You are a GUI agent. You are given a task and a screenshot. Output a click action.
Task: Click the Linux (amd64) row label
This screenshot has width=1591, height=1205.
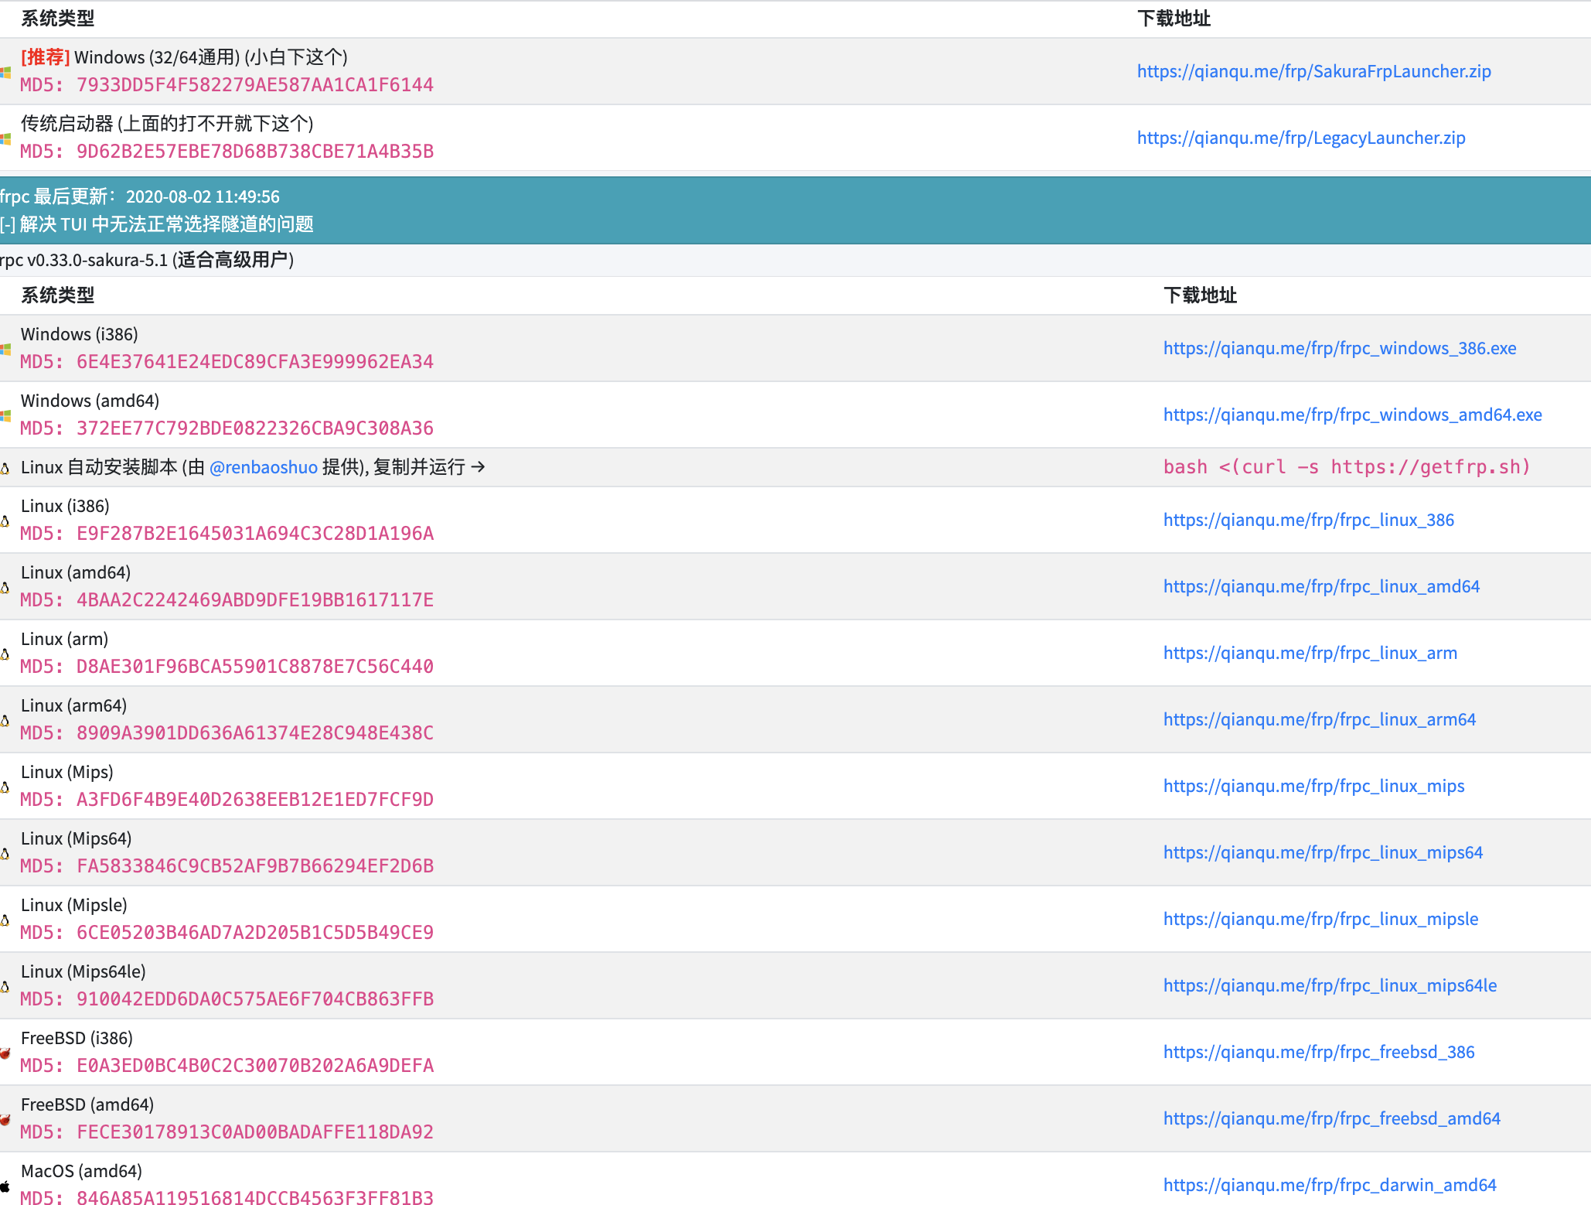[x=76, y=572]
